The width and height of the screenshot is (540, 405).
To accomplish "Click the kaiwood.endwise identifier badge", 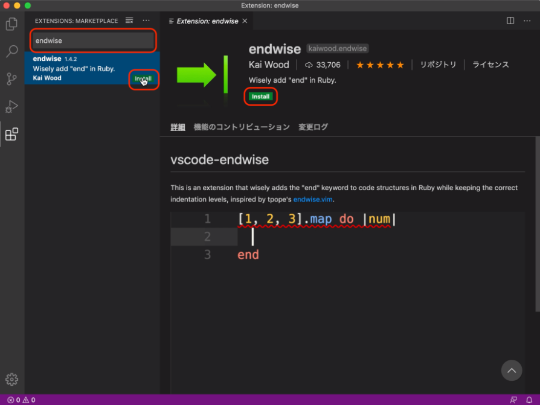I will pos(338,48).
